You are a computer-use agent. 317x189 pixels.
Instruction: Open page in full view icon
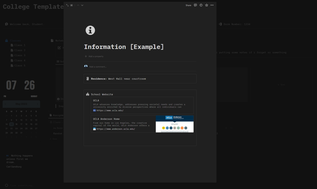(x=67, y=5)
